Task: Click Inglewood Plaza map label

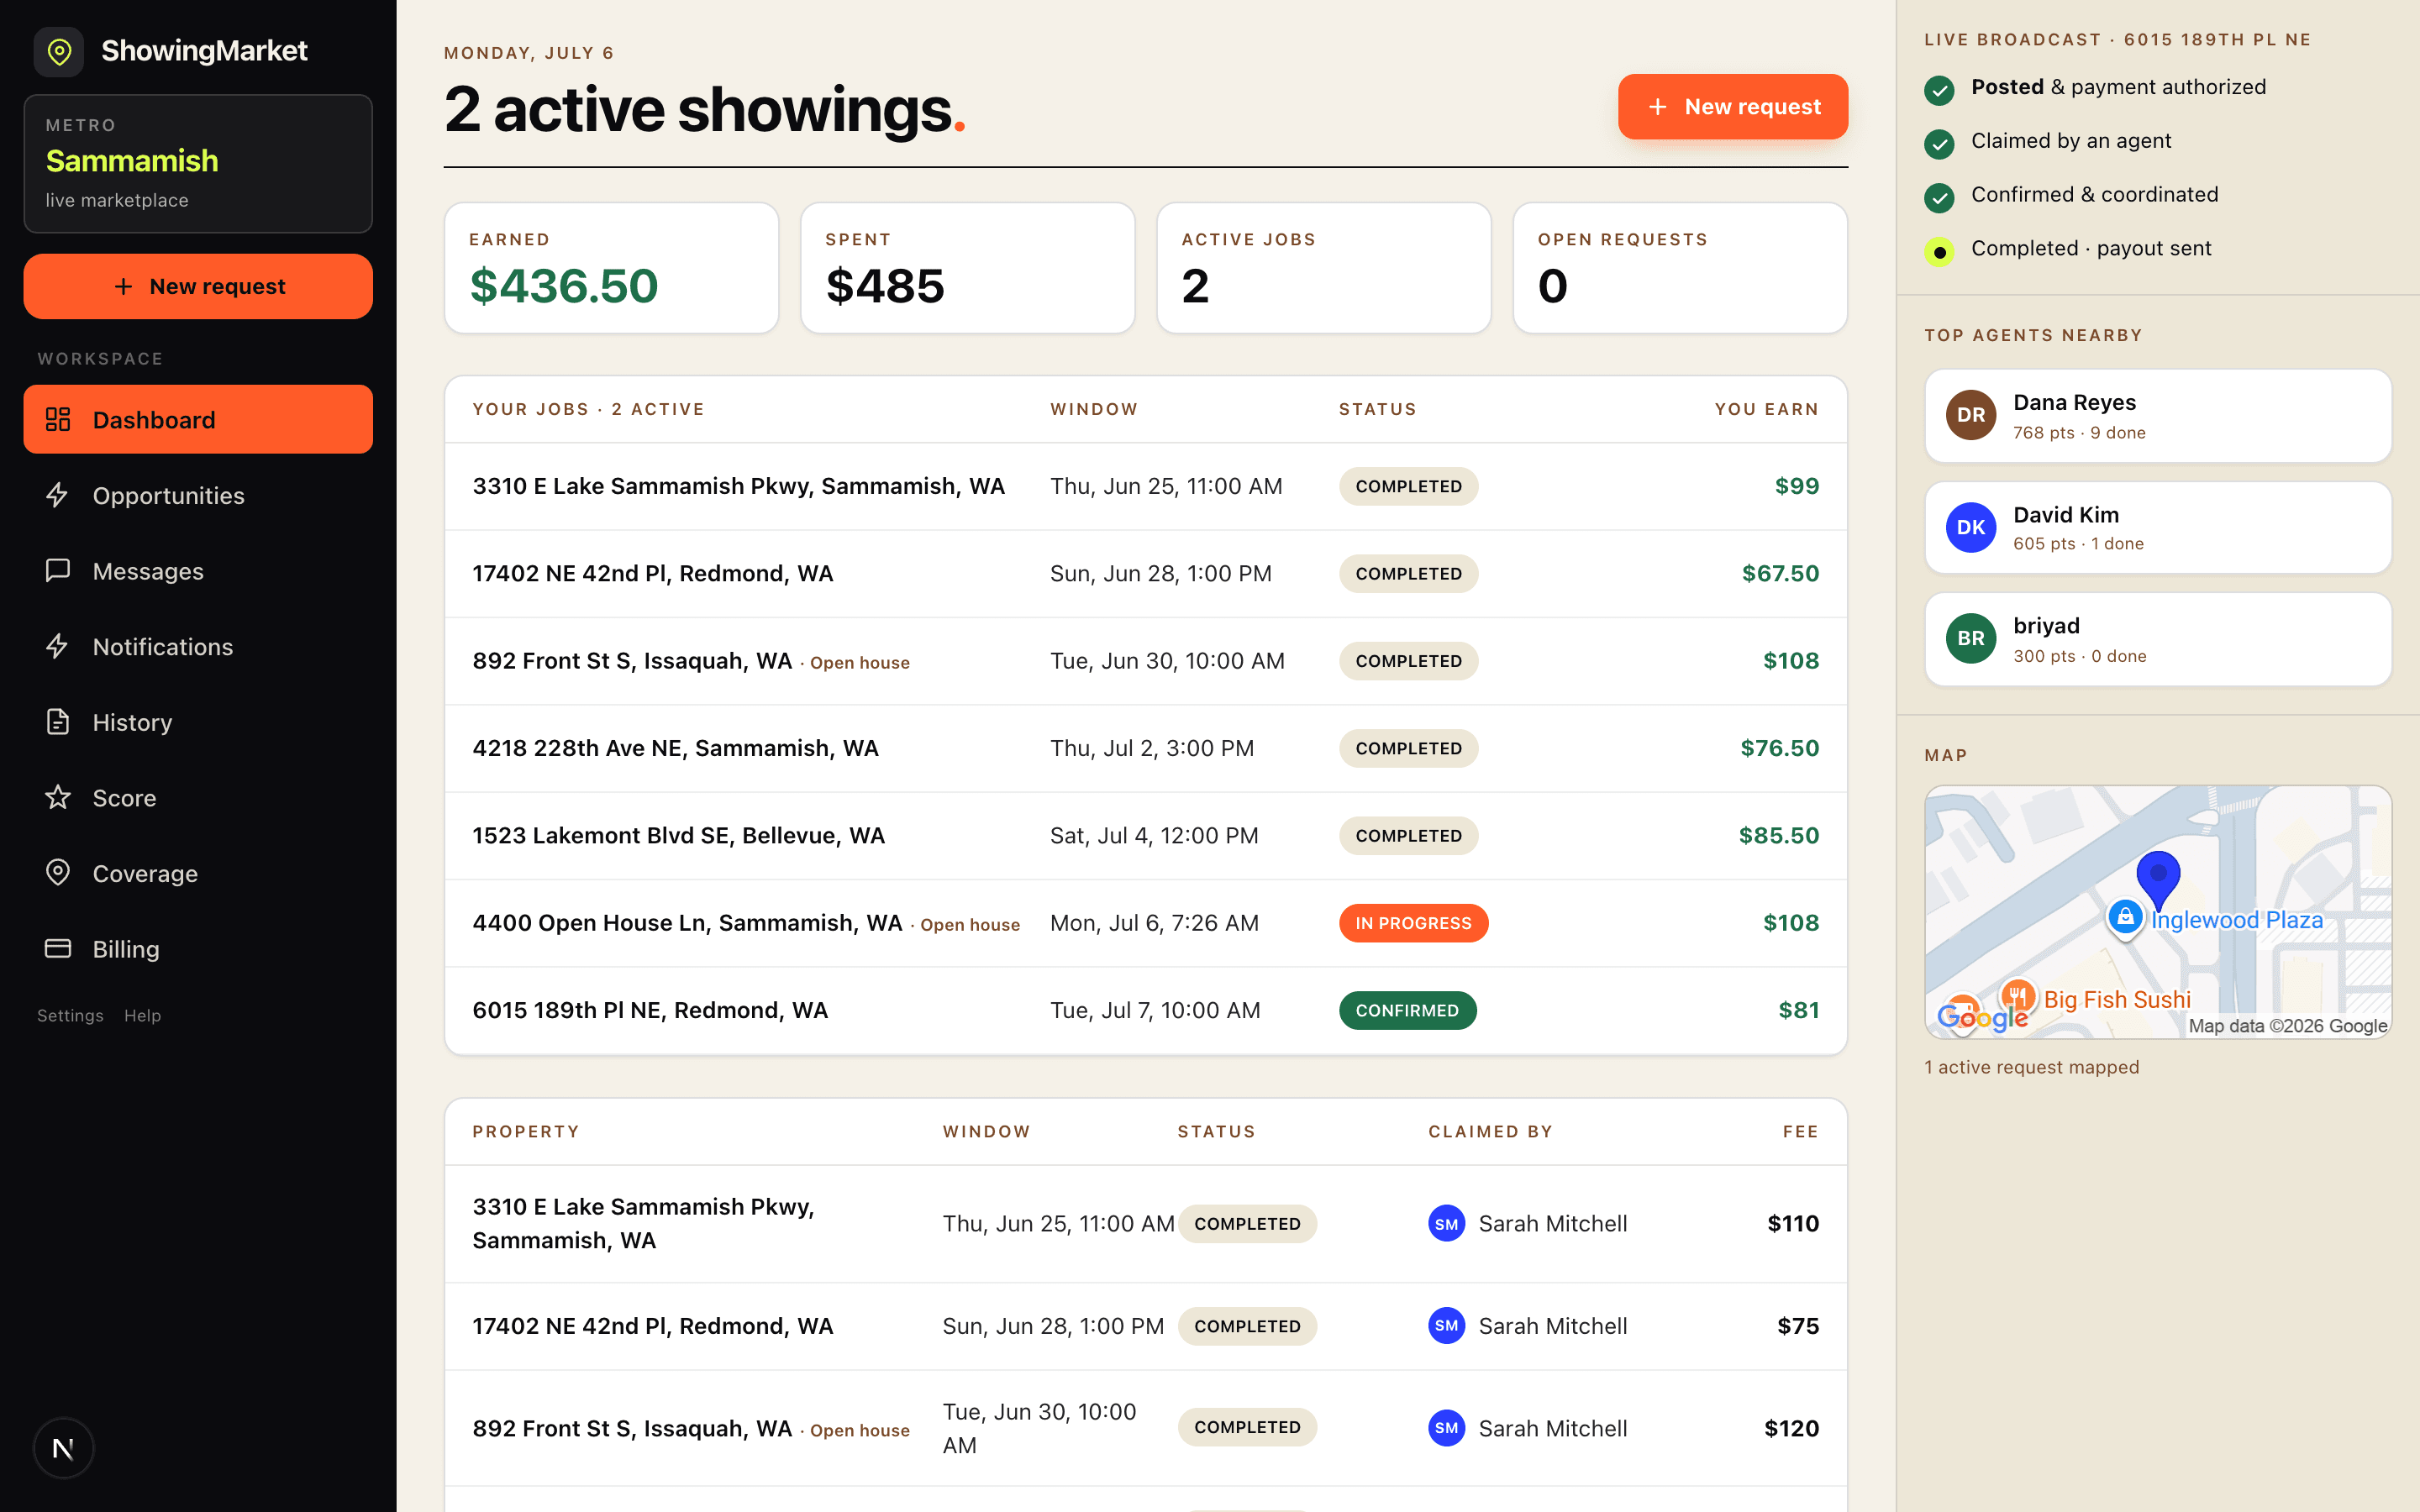Action: coord(2237,920)
